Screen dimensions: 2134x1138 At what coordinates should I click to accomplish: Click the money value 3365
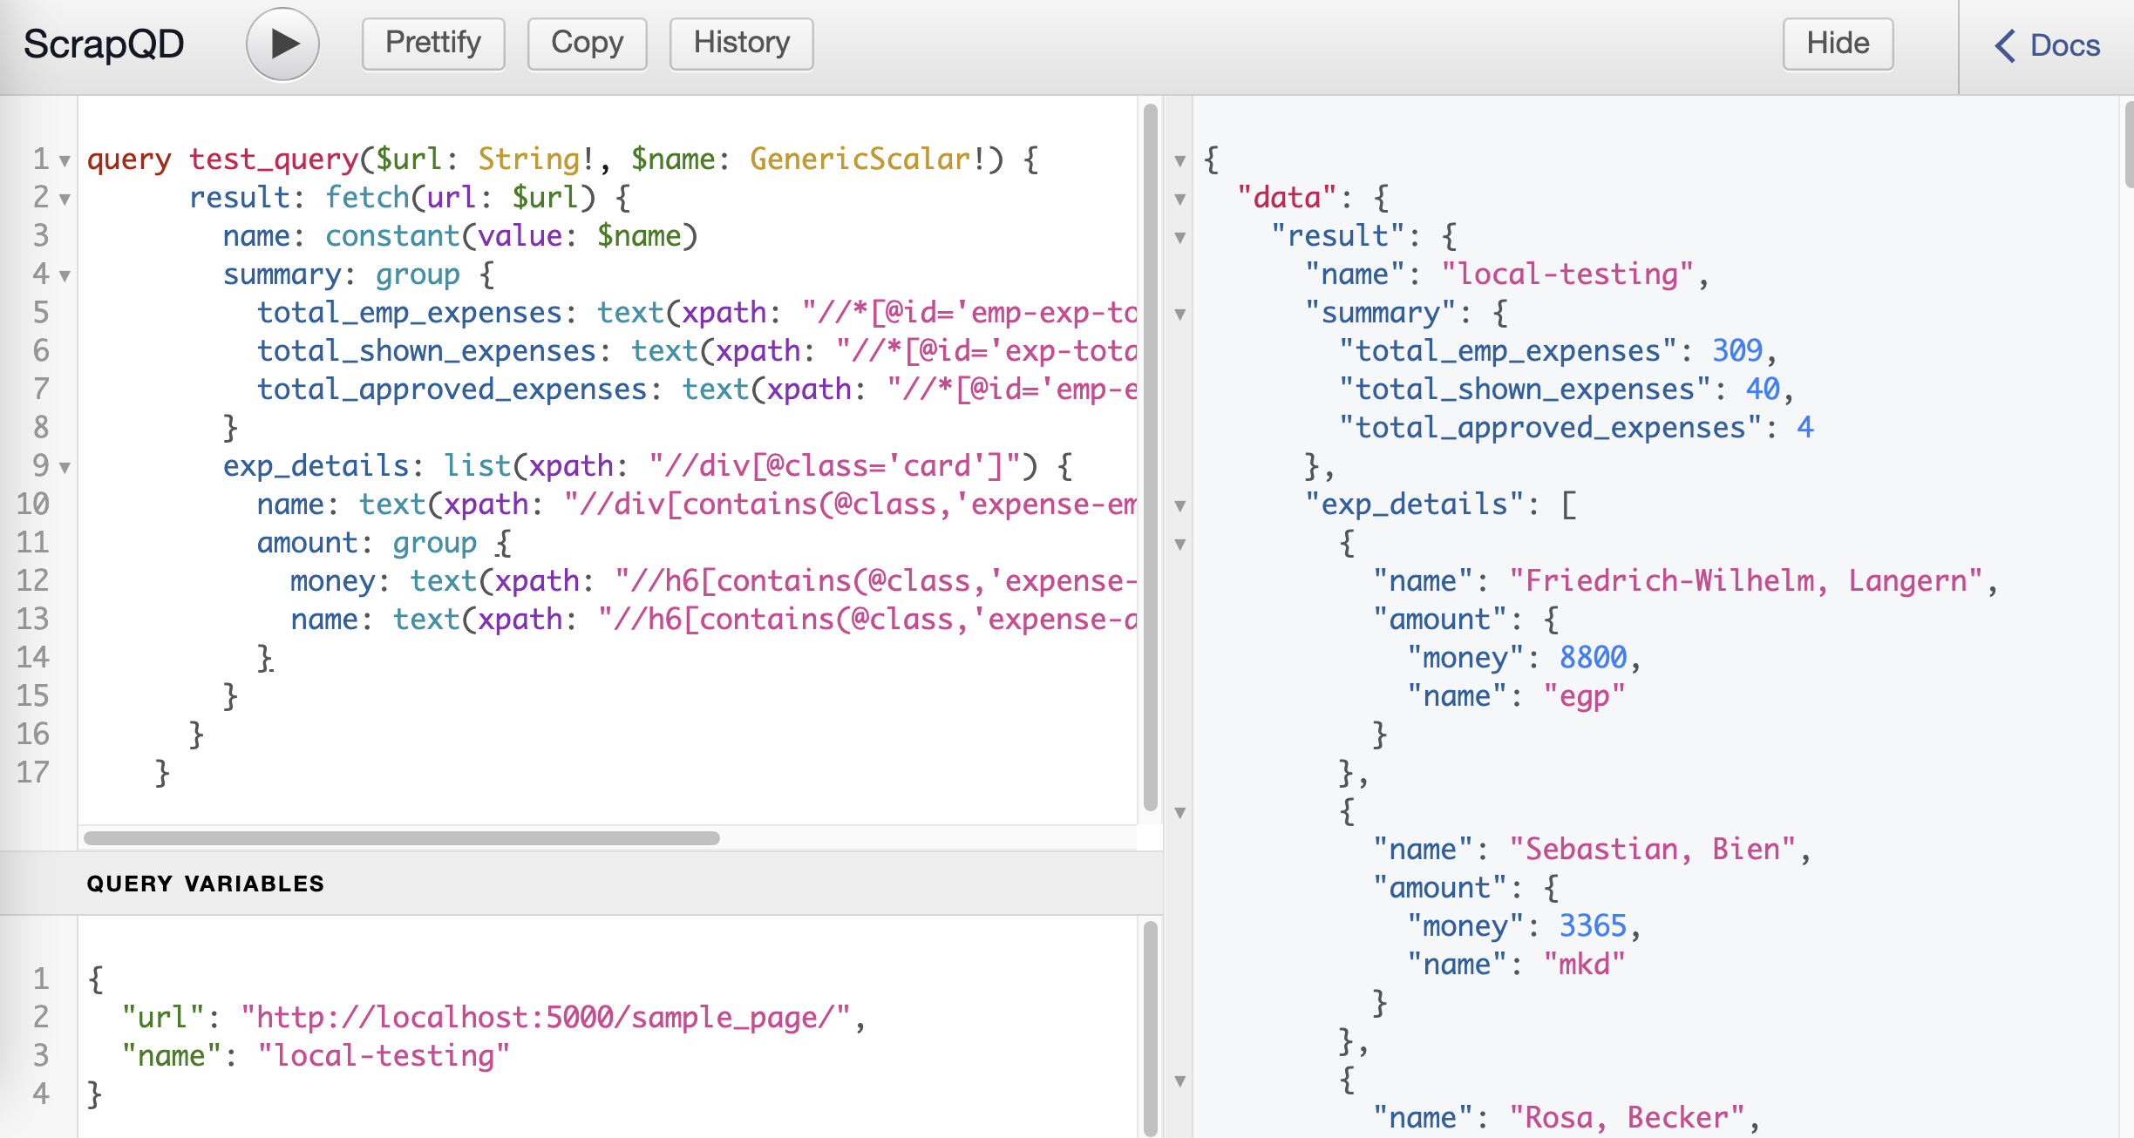pos(1594,926)
